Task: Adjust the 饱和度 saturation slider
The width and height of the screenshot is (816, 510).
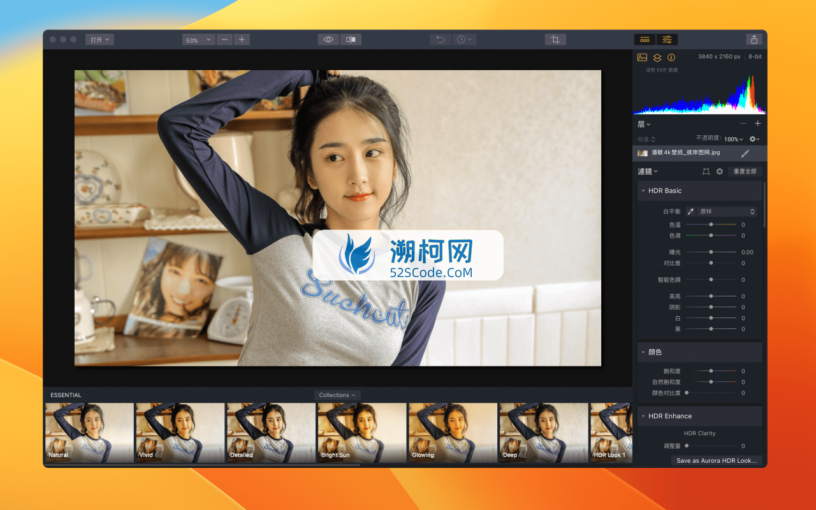Action: 711,371
